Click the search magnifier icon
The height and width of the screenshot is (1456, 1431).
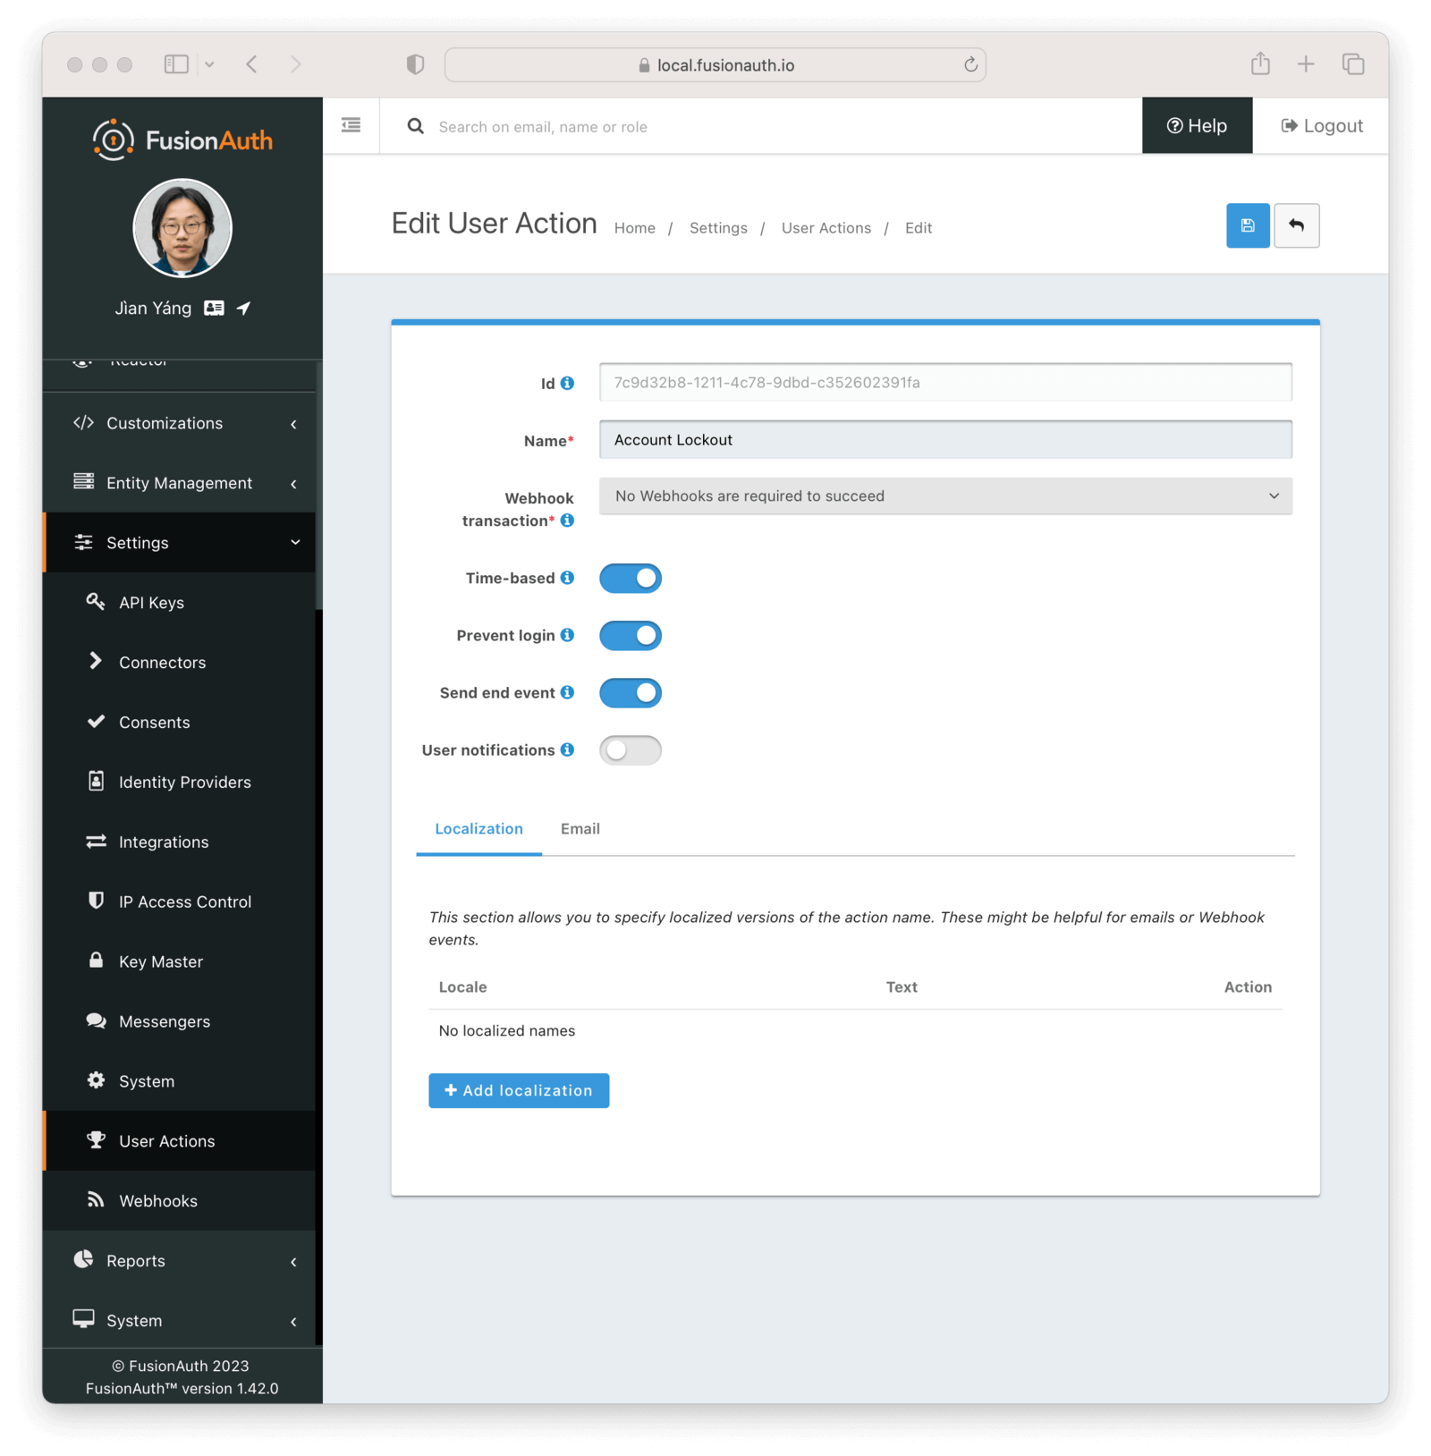point(415,126)
